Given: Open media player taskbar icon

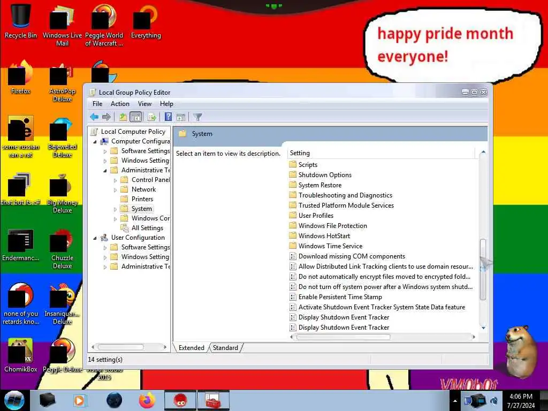Looking at the screenshot, I should [x=79, y=400].
